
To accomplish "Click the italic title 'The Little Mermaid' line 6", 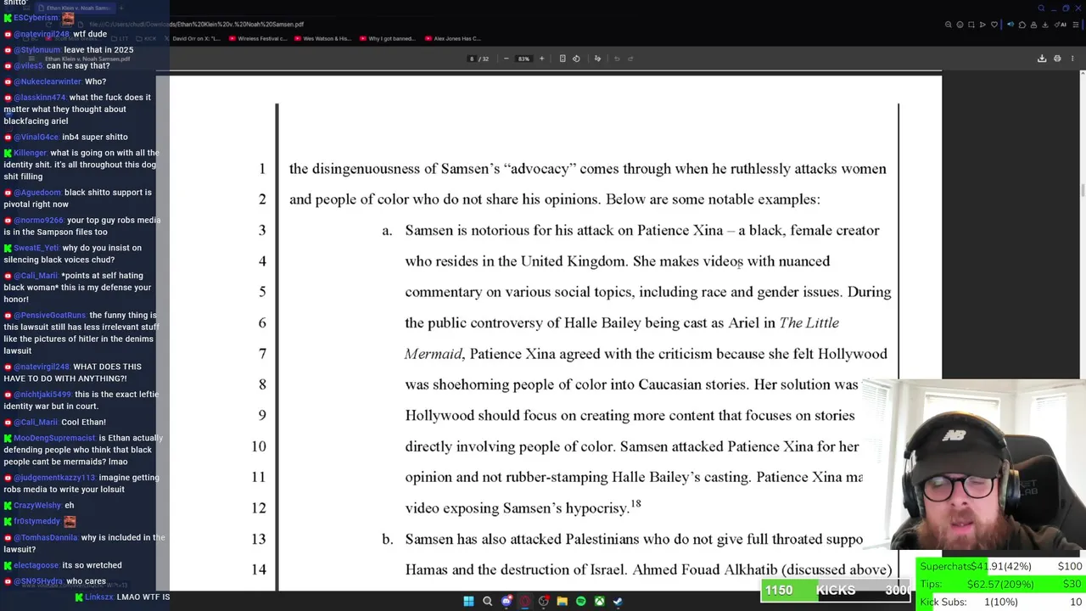I will pyautogui.click(x=809, y=322).
